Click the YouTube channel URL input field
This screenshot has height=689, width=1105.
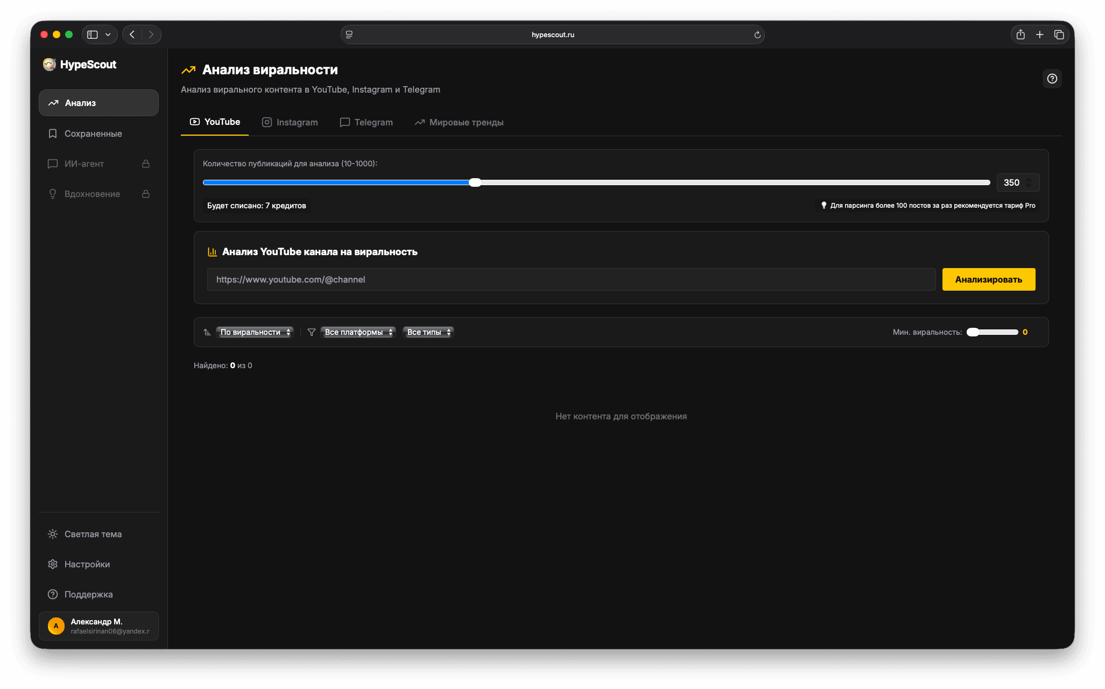pyautogui.click(x=572, y=279)
